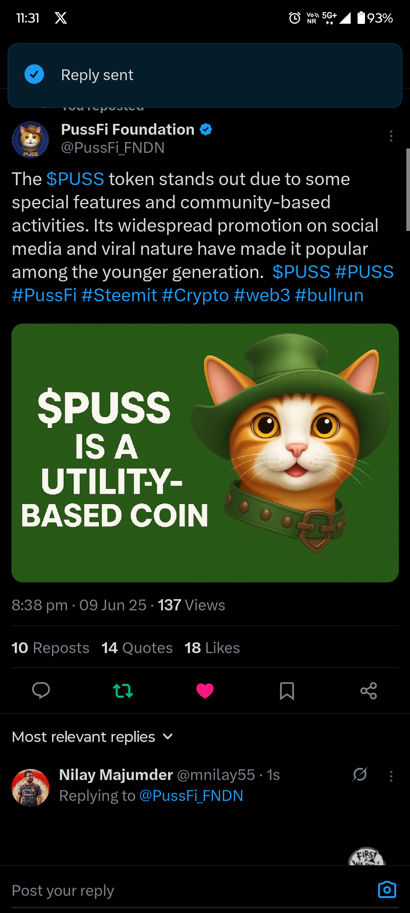Viewport: 410px width, 913px height.
Task: Open Nilay Majumder reply overflow menu
Action: click(391, 776)
